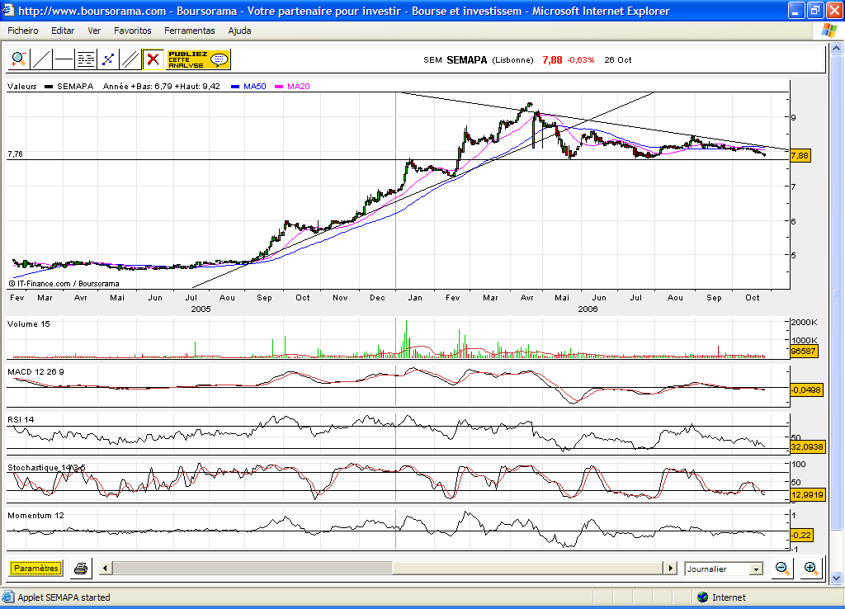Select the Fibonacci levels tool icon
The width and height of the screenshot is (845, 609).
click(86, 59)
